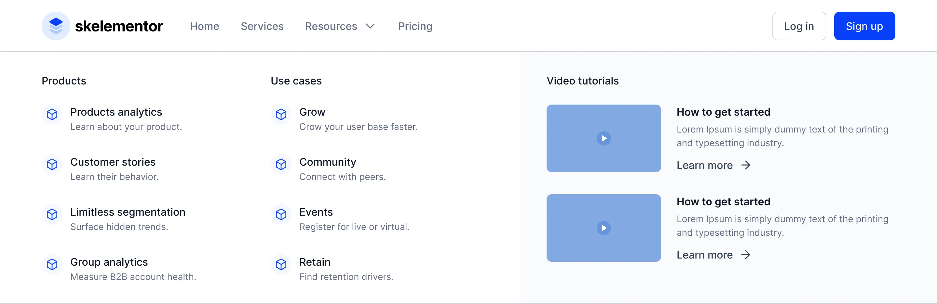Select the second video thumbnail

pos(604,228)
